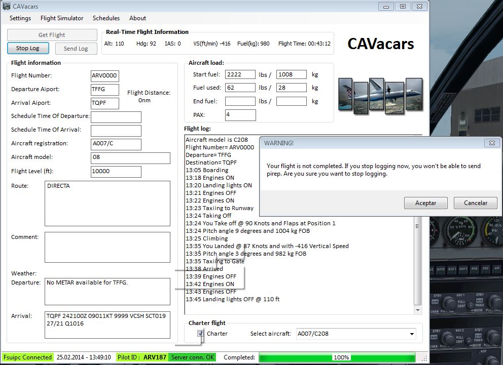Viewport: 503px width, 365px height.
Task: Click the Pilot ID ARV187 status
Action: coord(142,357)
